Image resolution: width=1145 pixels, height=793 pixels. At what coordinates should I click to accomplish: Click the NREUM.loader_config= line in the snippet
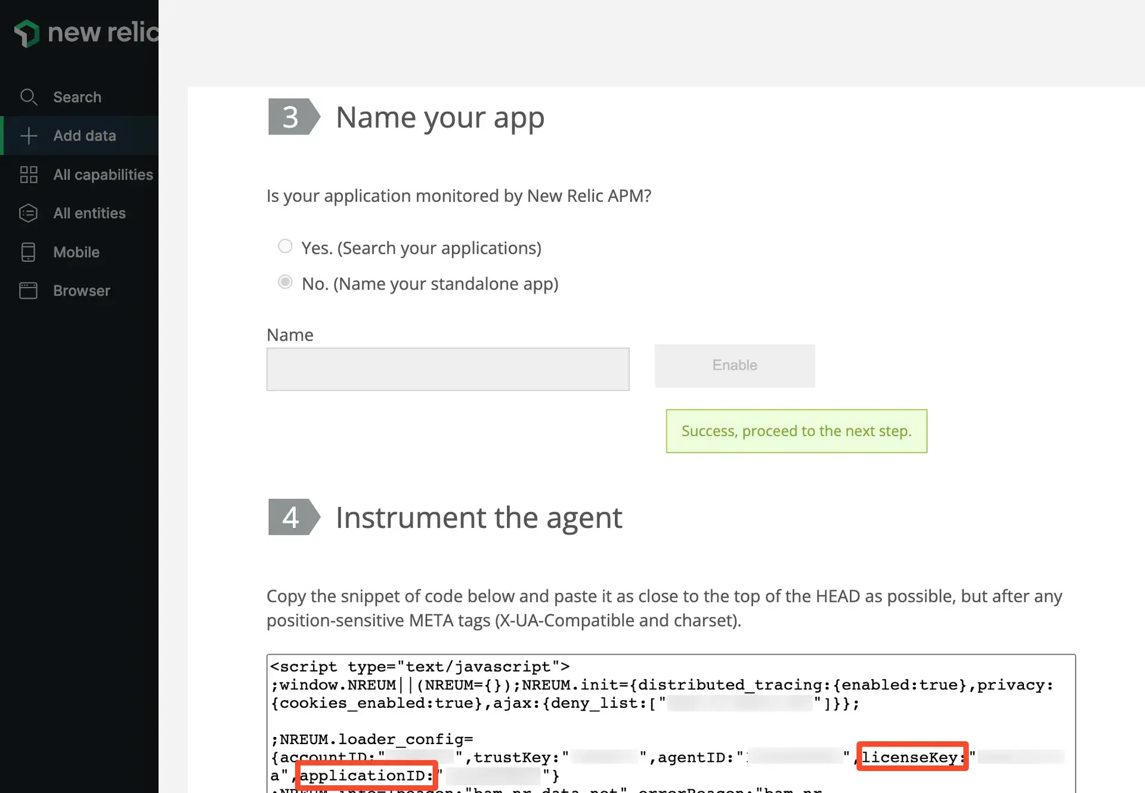coord(372,739)
